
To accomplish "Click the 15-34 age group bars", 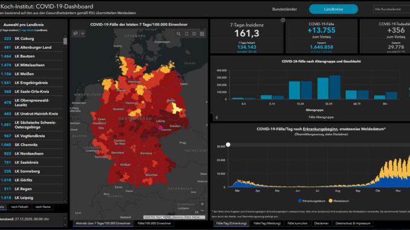I will click(301, 91).
